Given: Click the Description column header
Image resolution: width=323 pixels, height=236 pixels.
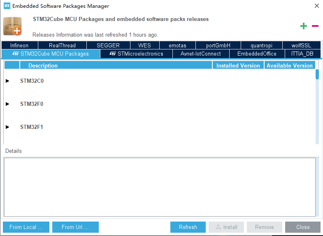Looking at the screenshot, I should point(116,65).
